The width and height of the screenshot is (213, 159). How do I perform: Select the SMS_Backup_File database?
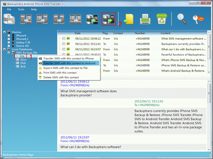[x=27, y=53]
